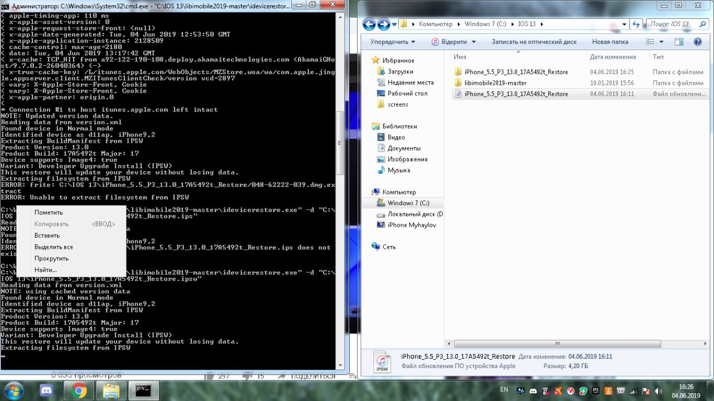The image size is (714, 401).
Task: Click the Epic Games tray icon
Action: (595, 391)
